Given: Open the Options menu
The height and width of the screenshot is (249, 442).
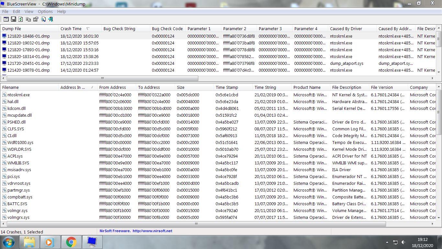Looking at the screenshot, I should [x=45, y=11].
